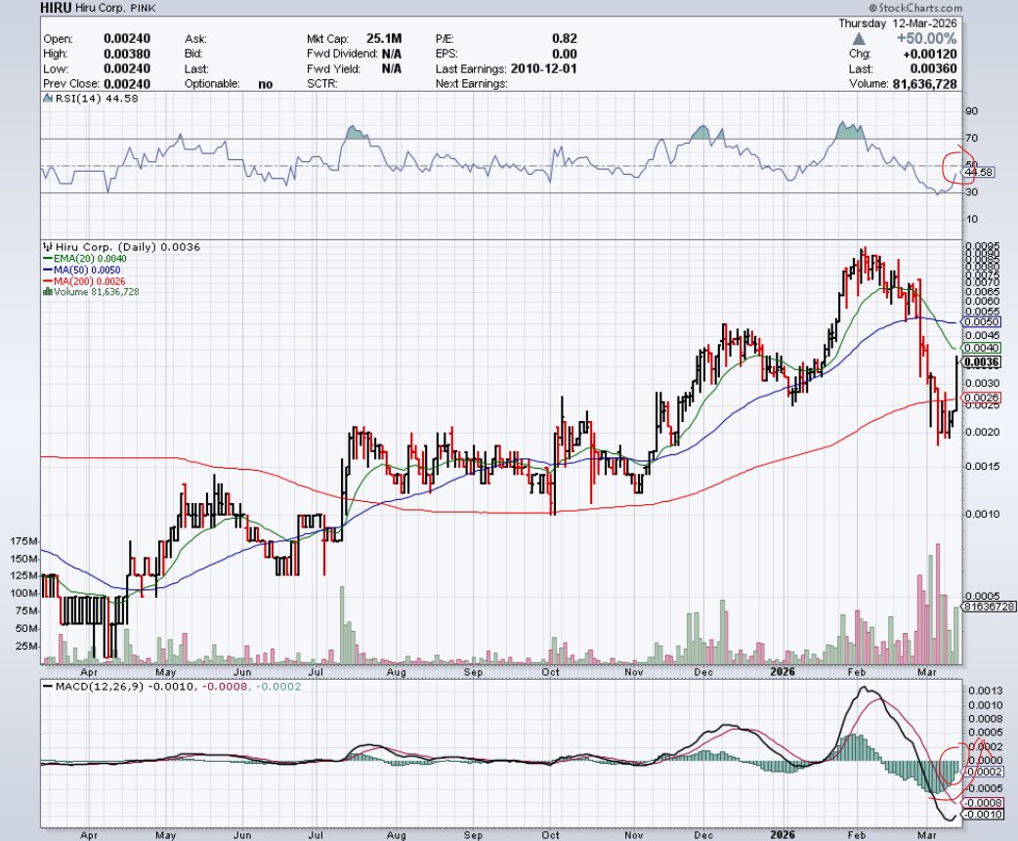Screen dimensions: 1018x841
Task: Click the Volume legend bar icon
Action: [x=47, y=292]
